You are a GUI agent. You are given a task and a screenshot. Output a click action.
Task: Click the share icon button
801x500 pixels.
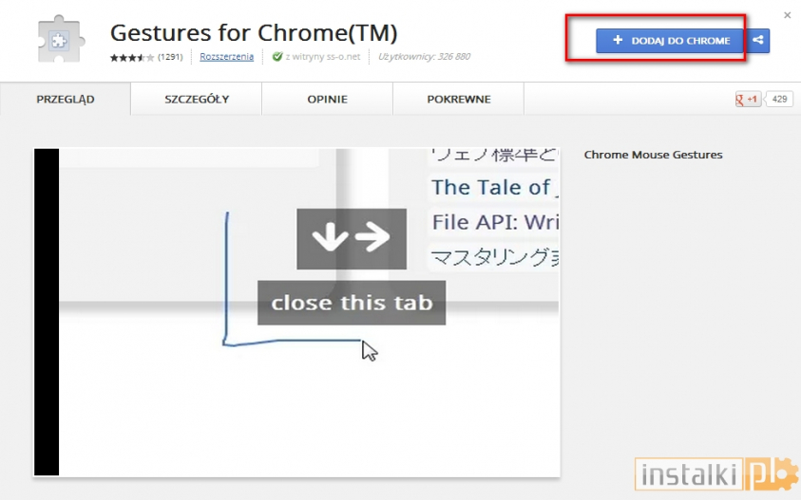pos(758,41)
